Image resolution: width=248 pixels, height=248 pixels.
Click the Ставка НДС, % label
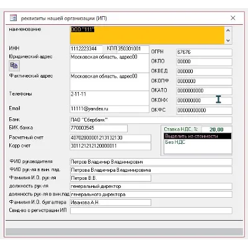[181, 130]
